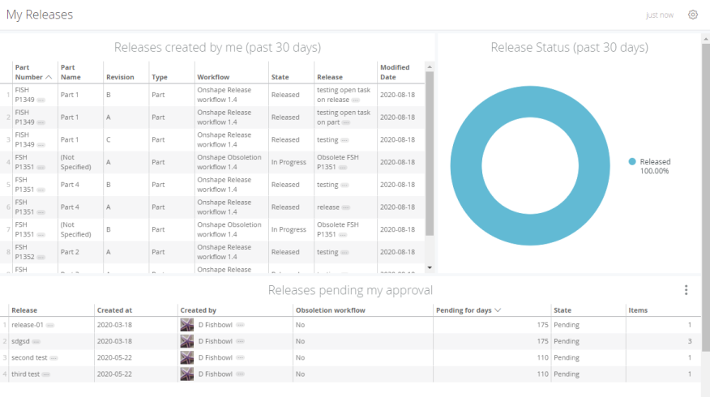Open ellipsis next to release-01
Image resolution: width=710 pixels, height=397 pixels.
[x=49, y=326]
